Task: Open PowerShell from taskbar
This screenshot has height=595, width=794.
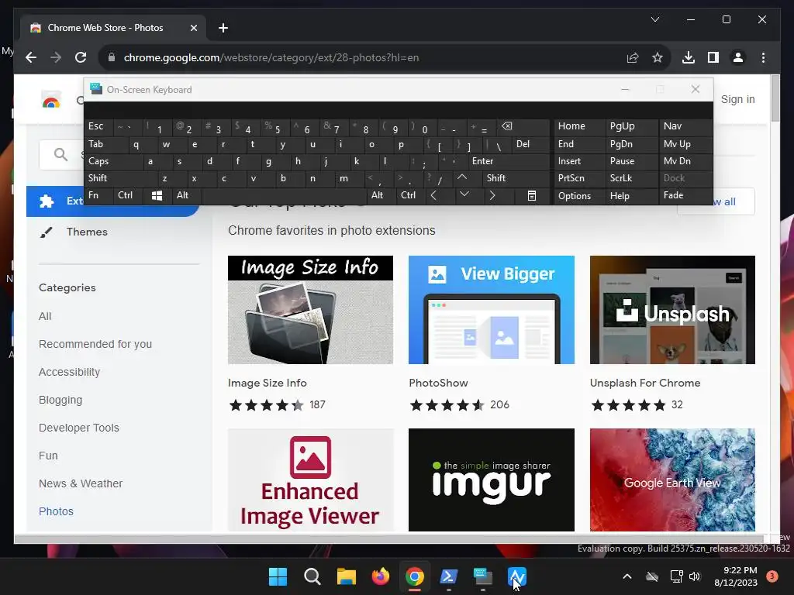Action: 449,576
